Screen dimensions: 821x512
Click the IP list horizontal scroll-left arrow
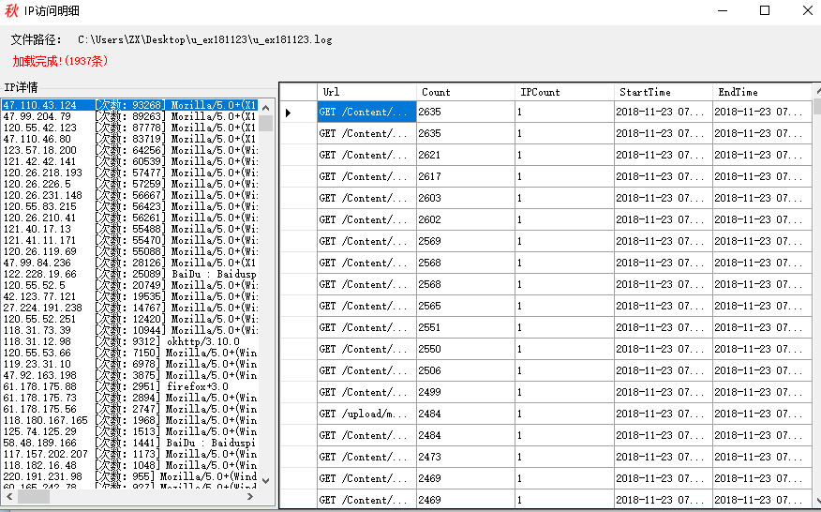click(x=7, y=496)
